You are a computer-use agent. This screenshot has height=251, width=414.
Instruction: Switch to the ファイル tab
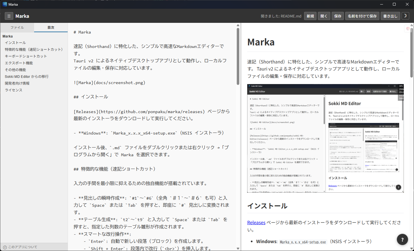(17, 27)
